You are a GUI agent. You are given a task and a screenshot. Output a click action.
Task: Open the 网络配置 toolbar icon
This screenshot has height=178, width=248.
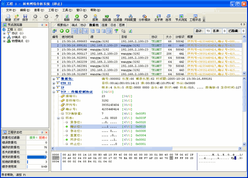pyautogui.click(x=131, y=18)
